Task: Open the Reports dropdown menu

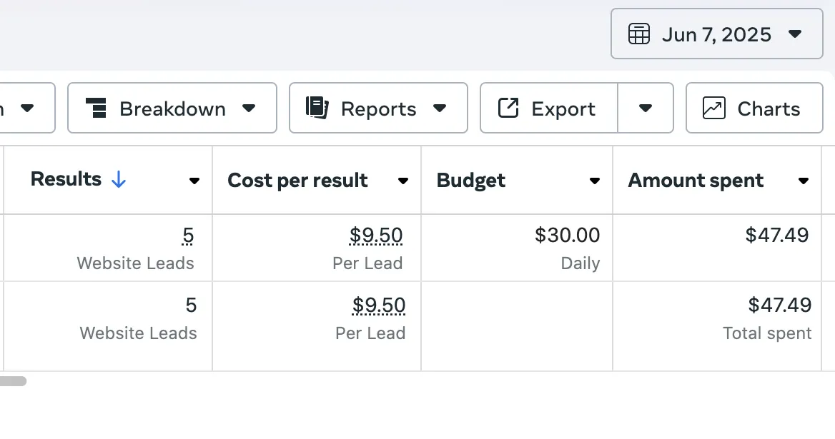Action: (440, 109)
